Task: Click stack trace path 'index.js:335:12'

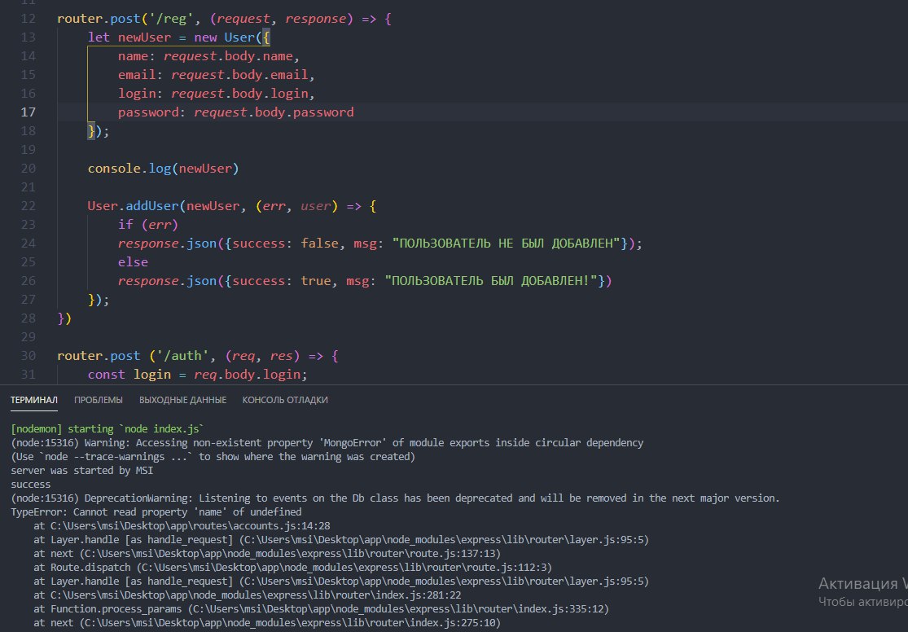Action: pyautogui.click(x=398, y=609)
